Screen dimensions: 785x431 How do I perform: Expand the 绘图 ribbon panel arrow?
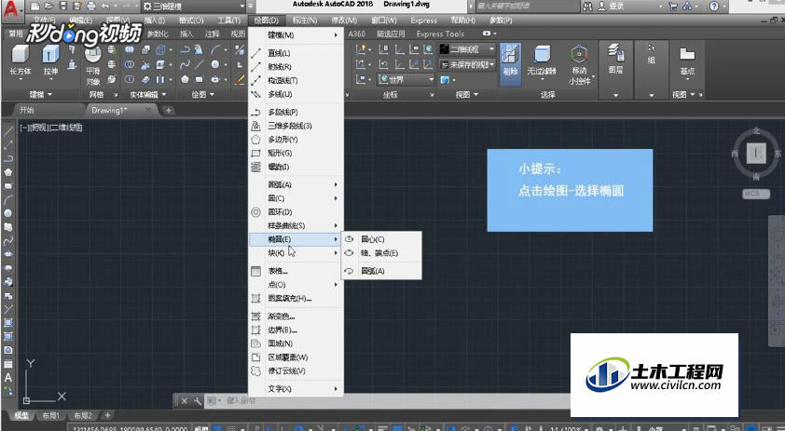[x=213, y=94]
